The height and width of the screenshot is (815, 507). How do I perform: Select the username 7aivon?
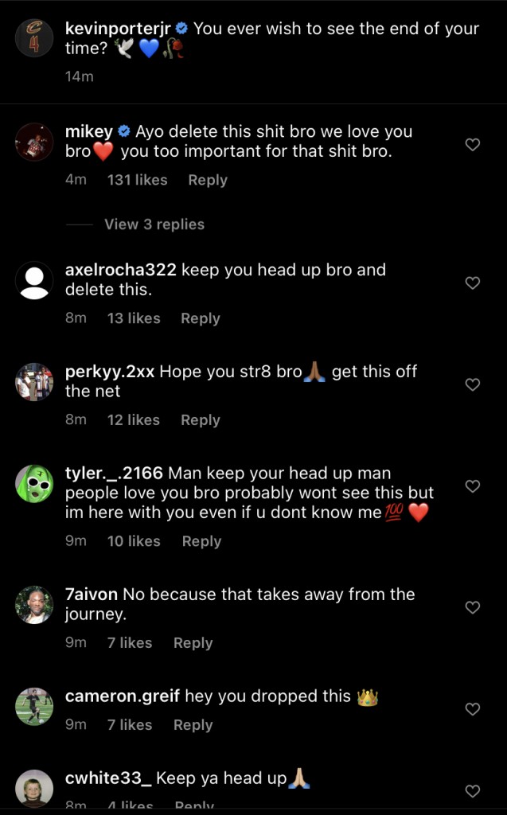(92, 594)
